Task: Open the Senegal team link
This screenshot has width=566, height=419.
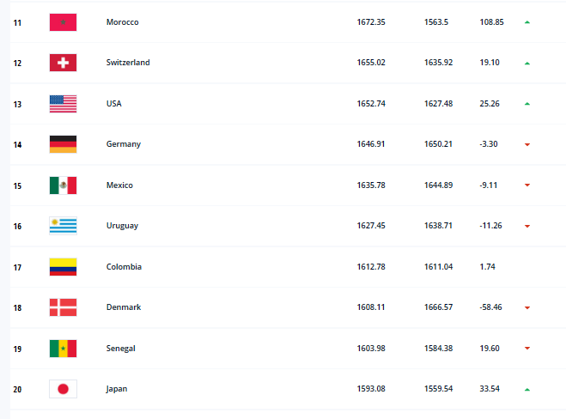Action: [120, 349]
